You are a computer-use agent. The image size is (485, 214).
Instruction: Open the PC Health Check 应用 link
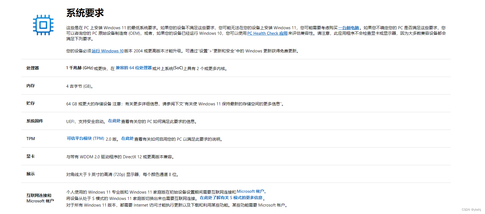[267, 33]
